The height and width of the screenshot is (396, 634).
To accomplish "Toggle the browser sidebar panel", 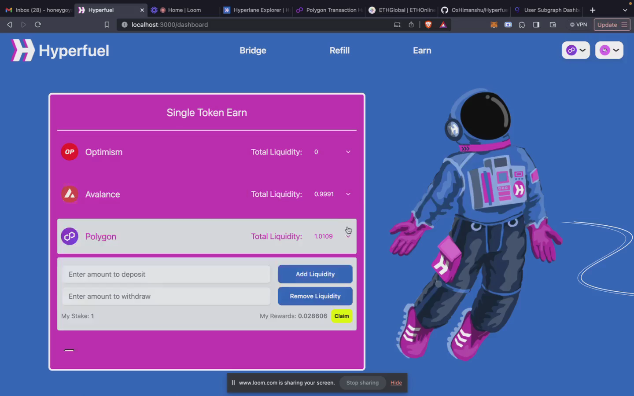I will tap(536, 25).
